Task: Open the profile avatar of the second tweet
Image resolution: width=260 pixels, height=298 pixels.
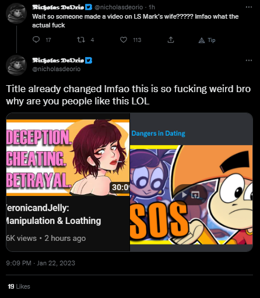Action: tap(16, 65)
